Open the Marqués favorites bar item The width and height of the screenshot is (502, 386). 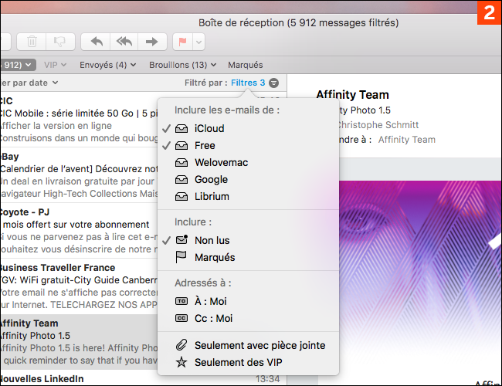246,65
